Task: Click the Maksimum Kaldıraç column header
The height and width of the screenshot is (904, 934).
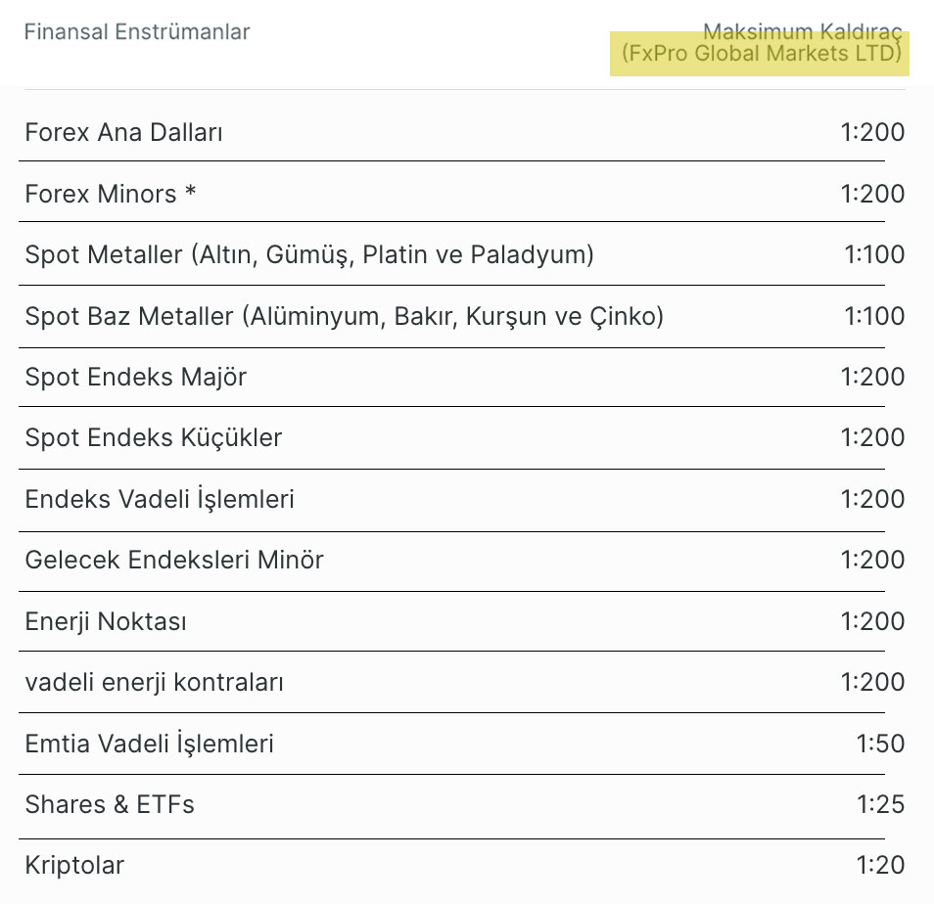Action: (762, 42)
